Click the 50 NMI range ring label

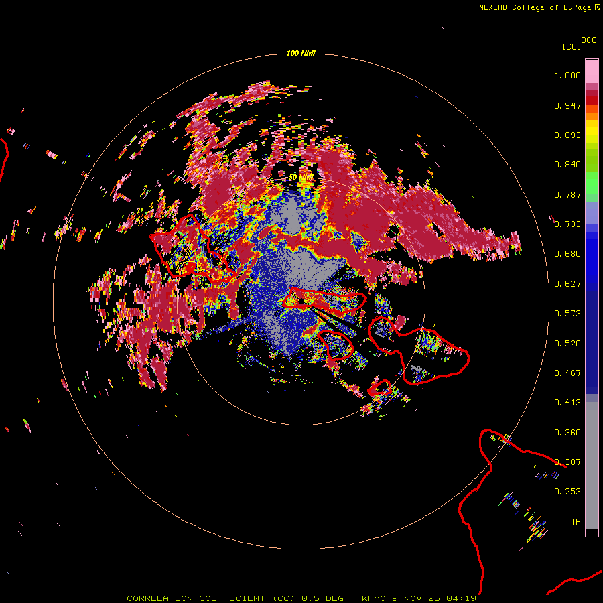point(301,177)
